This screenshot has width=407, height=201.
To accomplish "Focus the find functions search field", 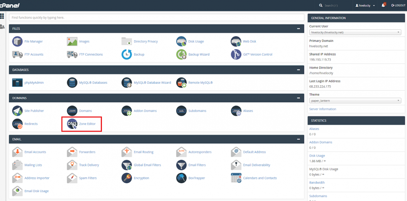I will click(157, 18).
